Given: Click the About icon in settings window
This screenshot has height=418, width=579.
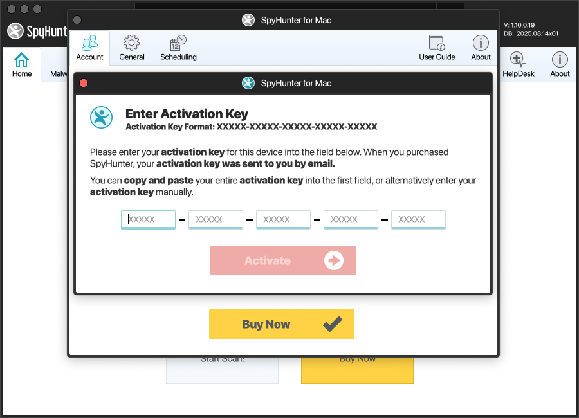Looking at the screenshot, I should (x=481, y=43).
